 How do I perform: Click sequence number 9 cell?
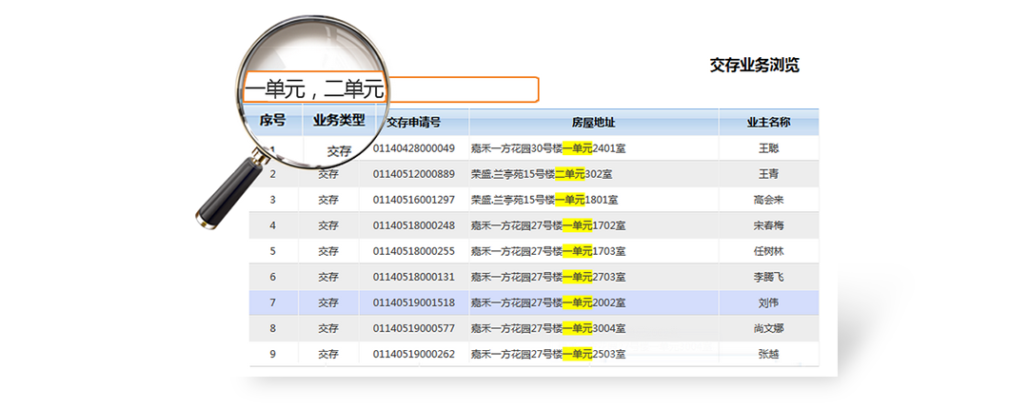tap(273, 355)
